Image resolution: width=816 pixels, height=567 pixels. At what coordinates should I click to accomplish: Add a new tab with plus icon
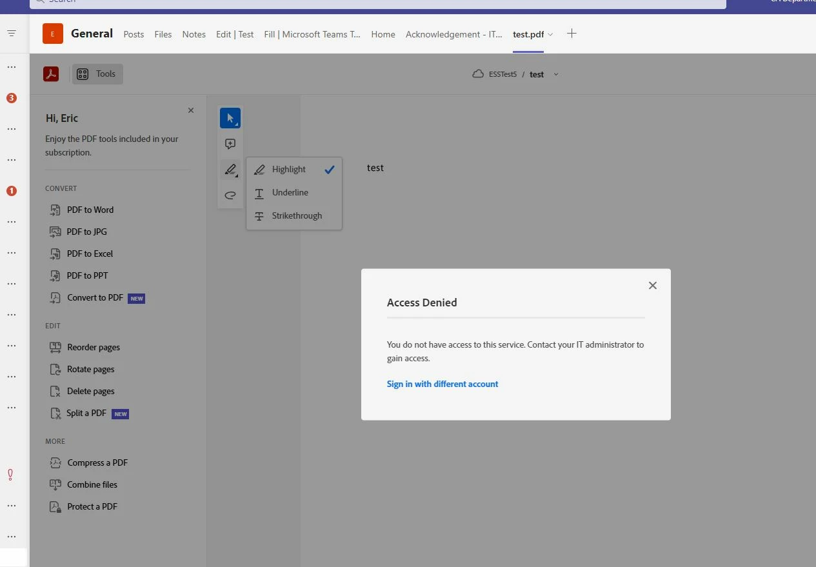click(572, 34)
